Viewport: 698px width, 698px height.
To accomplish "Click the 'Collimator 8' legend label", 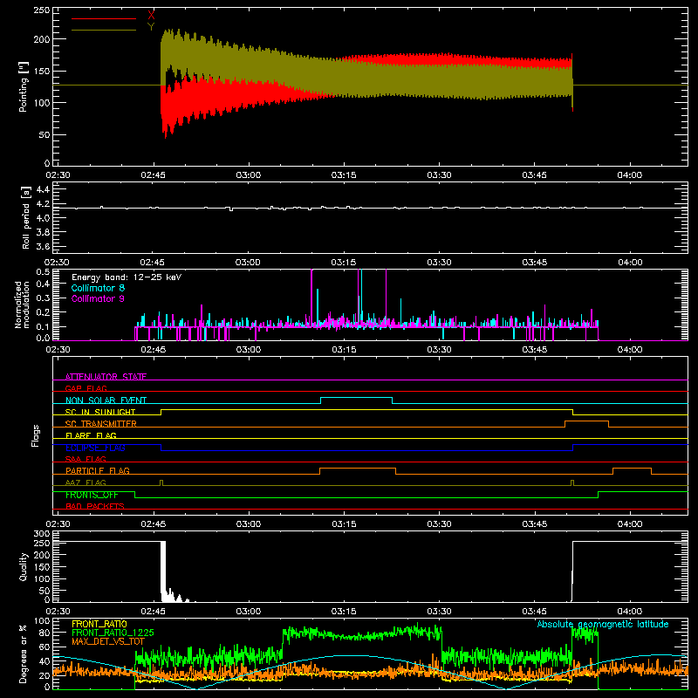I will 98,288.
